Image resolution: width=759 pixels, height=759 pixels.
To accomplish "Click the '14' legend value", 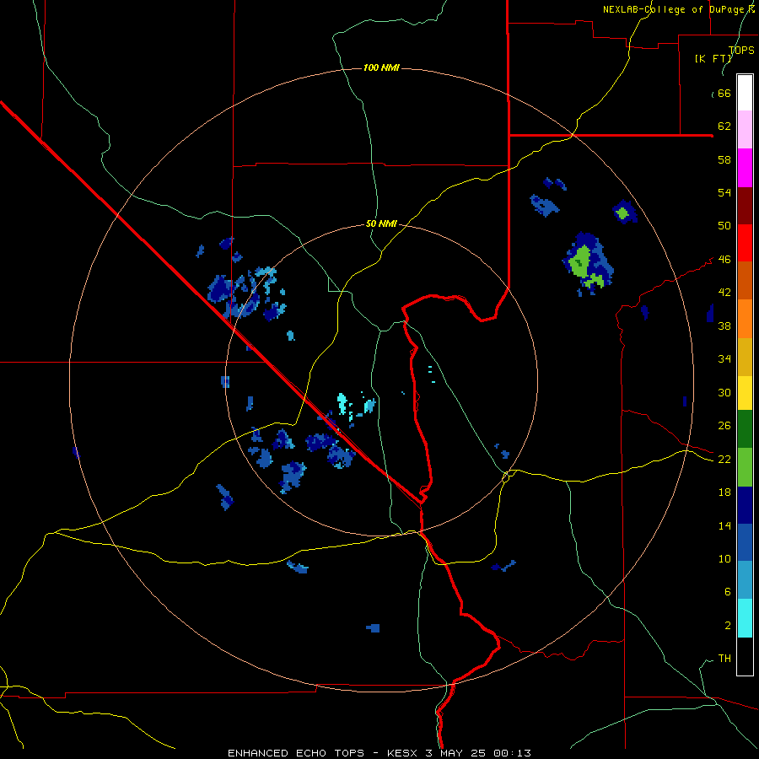I will pos(724,525).
